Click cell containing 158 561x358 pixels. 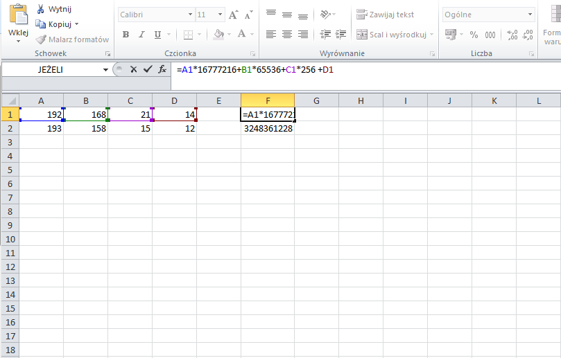85,128
